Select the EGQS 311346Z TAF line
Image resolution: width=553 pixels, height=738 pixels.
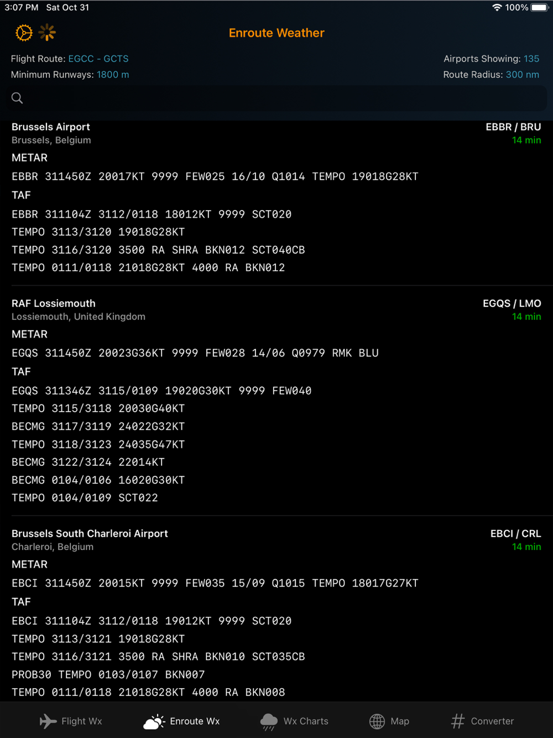161,391
